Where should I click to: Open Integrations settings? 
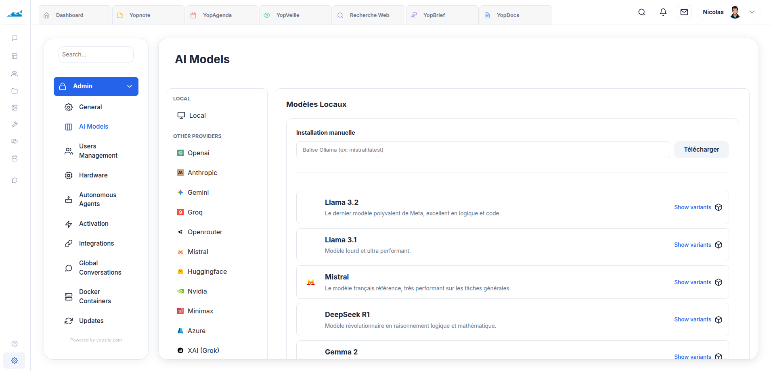pos(96,244)
